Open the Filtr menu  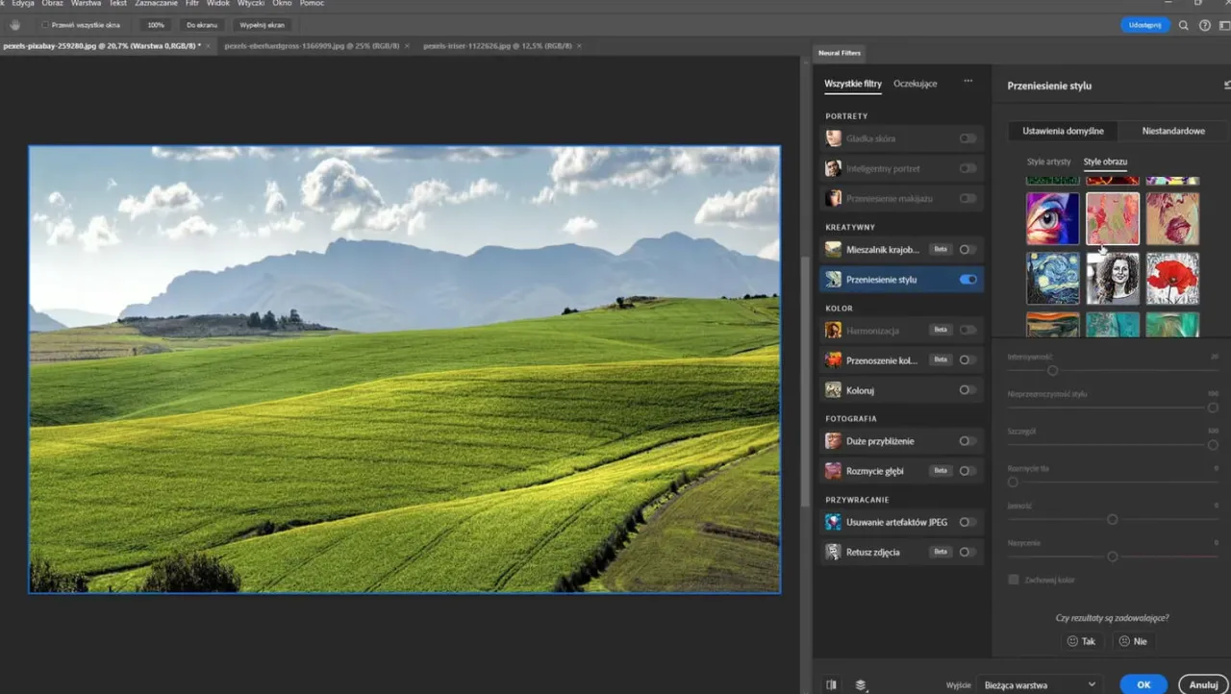tap(191, 4)
